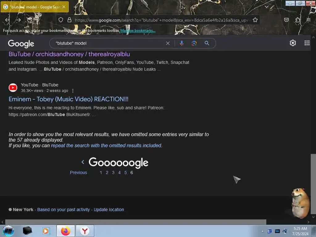316x237 pixels.
Task: Open the three-dot menu beside 2 weeks ago
Action: [73, 91]
